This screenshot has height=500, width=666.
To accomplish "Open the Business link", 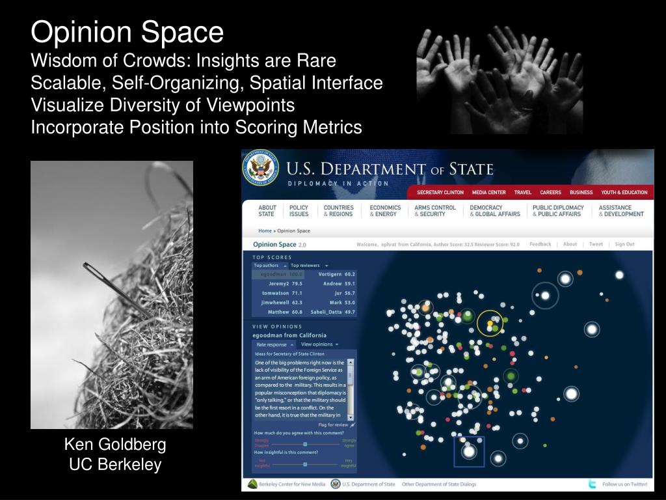I will 581,193.
